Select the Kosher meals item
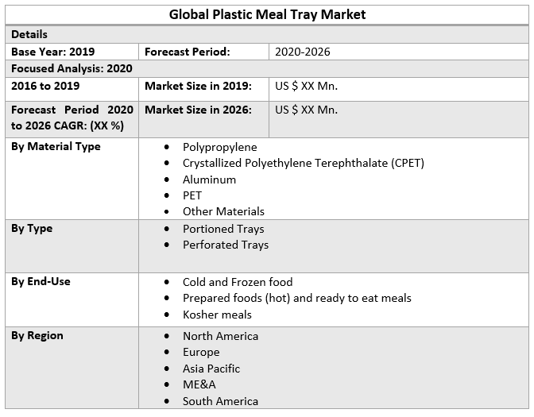 point(217,315)
